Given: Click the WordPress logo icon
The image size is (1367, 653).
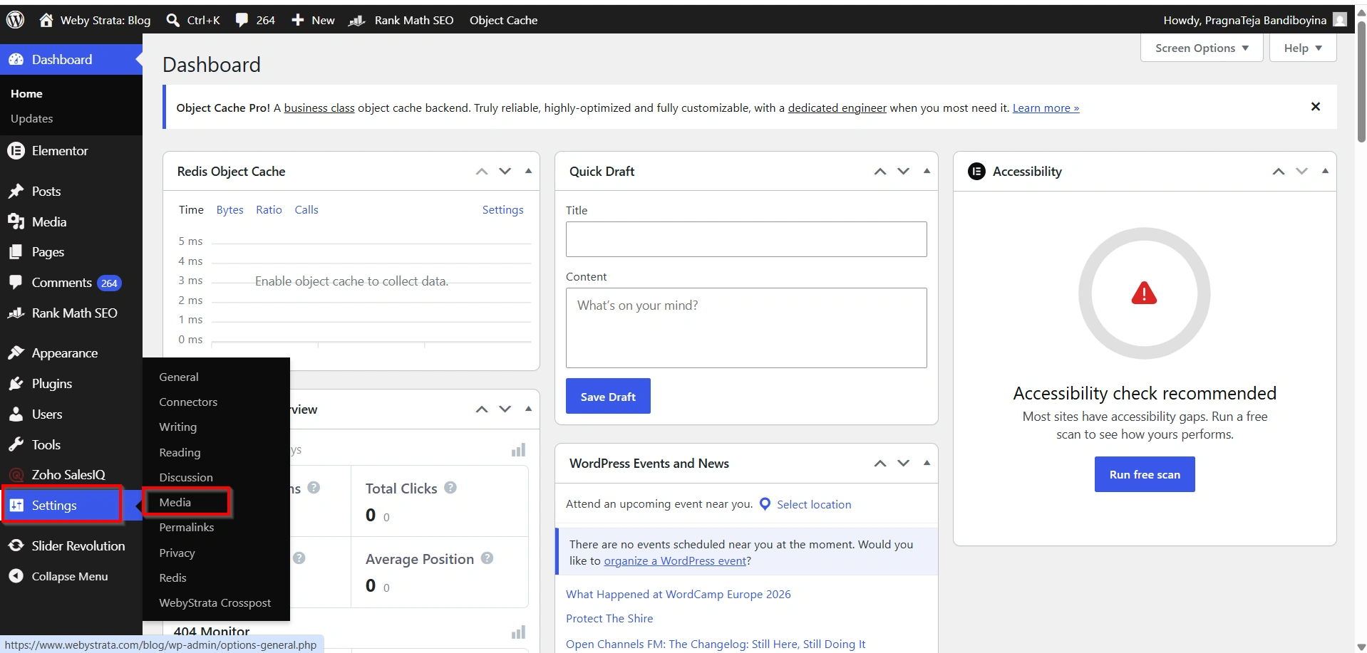Looking at the screenshot, I should [16, 20].
